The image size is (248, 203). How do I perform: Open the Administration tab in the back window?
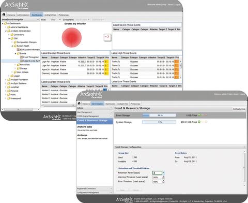coord(23,15)
